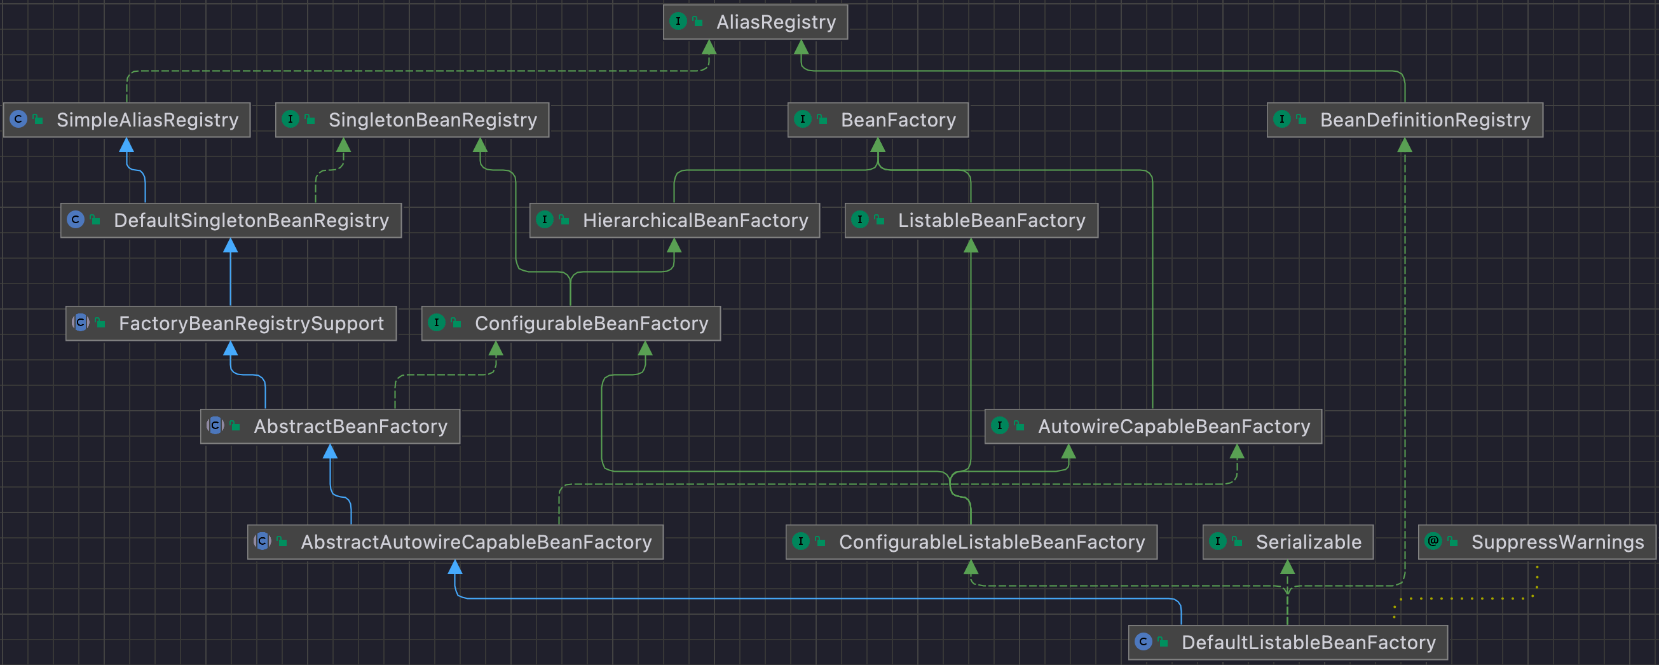Click the visibility lock icon on SimpleAliasRegistry
Screen dimensions: 1659x665
click(39, 120)
